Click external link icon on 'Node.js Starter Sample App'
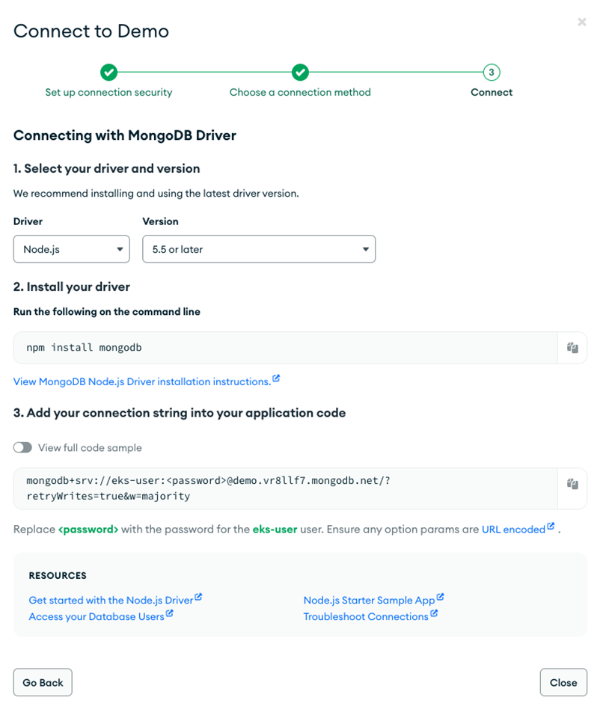 coord(441,595)
